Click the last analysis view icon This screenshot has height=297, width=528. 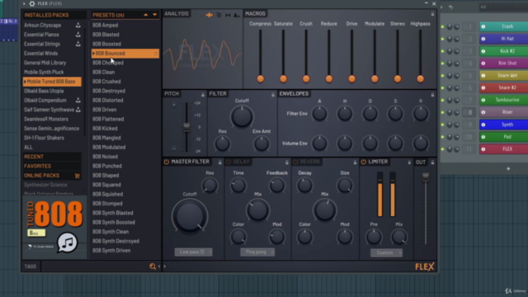click(x=237, y=15)
